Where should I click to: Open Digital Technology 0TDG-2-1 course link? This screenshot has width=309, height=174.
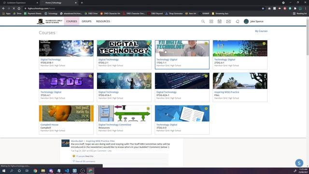pyautogui.click(x=108, y=59)
